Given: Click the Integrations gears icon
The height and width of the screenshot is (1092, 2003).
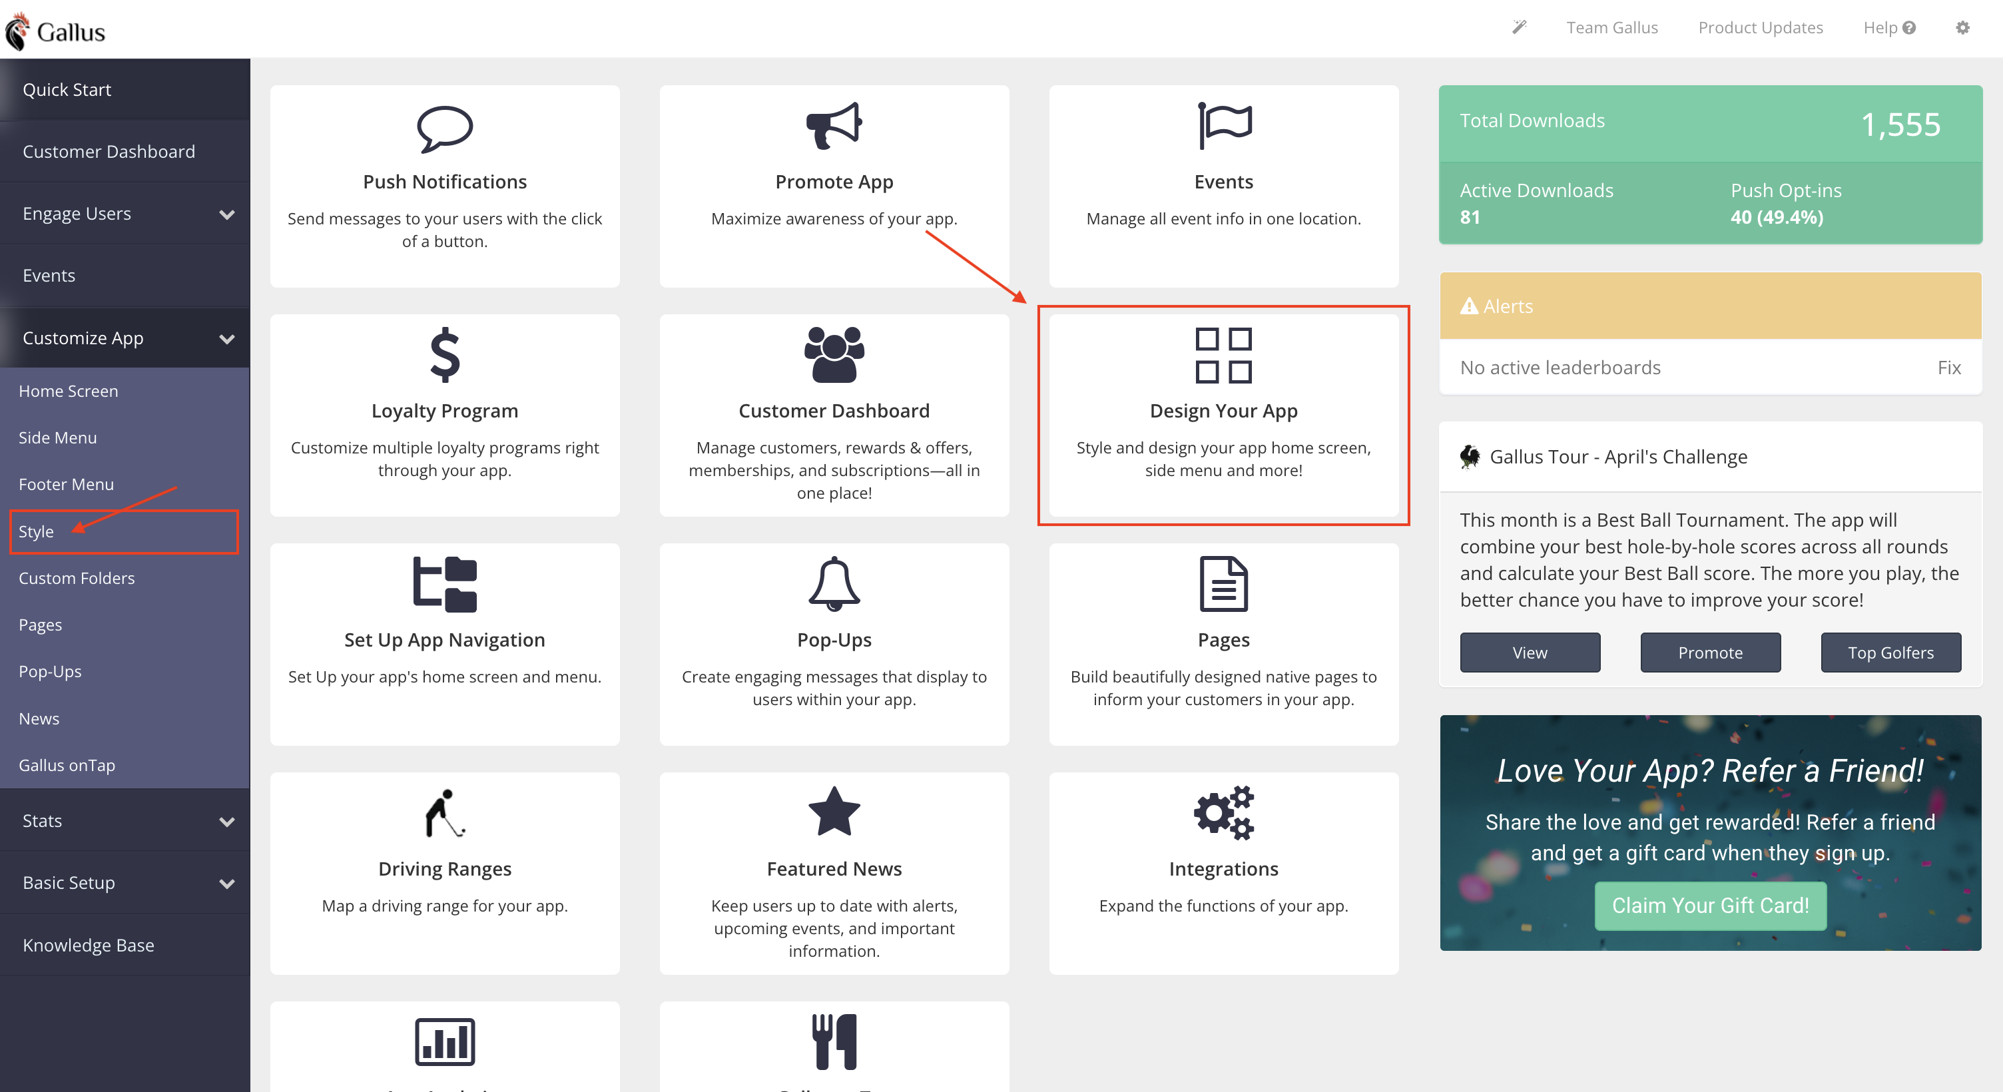Looking at the screenshot, I should point(1224,813).
